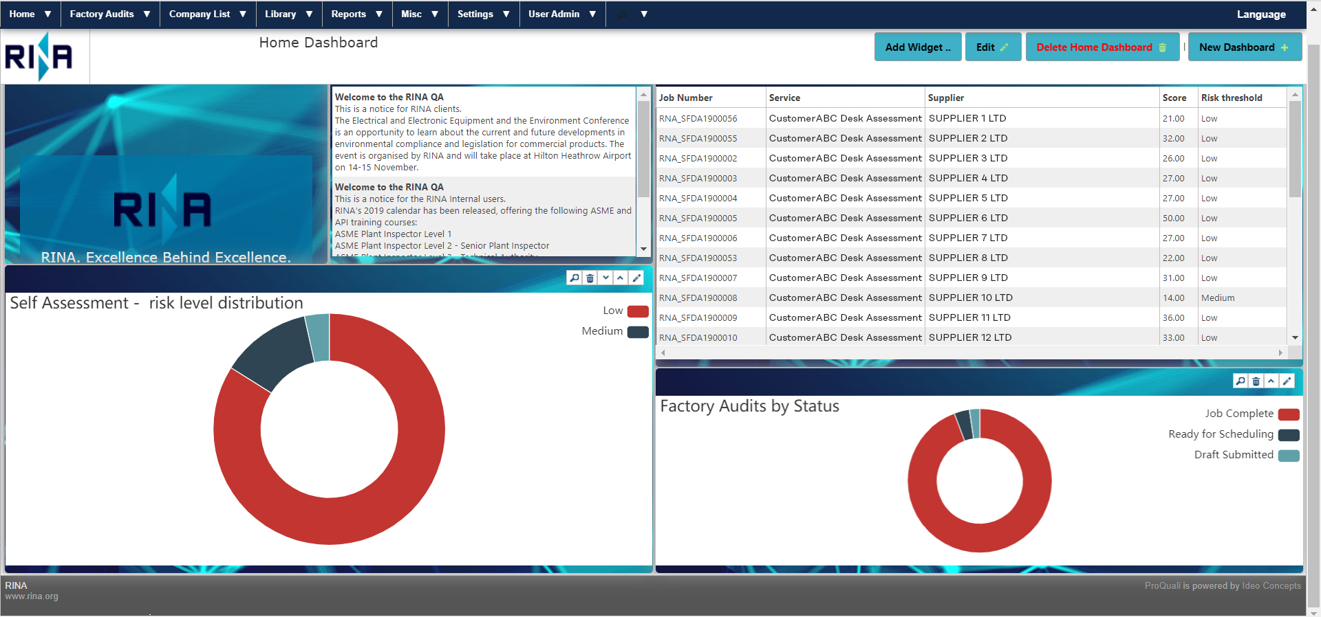Click the New Dashboard button
The image size is (1321, 617).
coord(1244,47)
